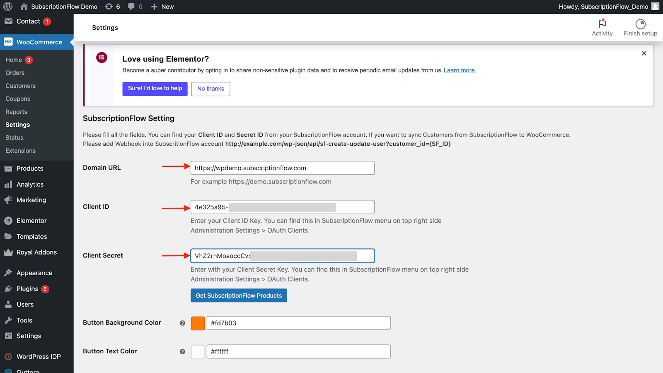Show help for Button Text Color
Screen dimensions: 663x373
pos(182,351)
